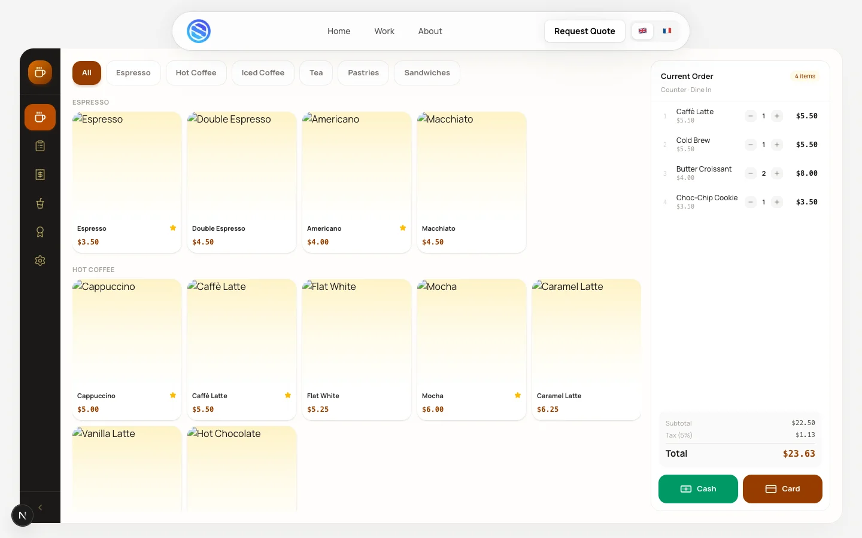The width and height of the screenshot is (862, 538).
Task: Add the Espresso item card to the order
Action: pos(127,182)
